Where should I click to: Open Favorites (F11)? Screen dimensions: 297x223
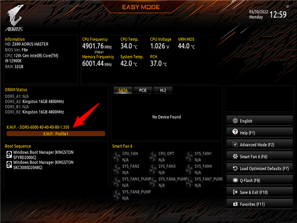259,204
